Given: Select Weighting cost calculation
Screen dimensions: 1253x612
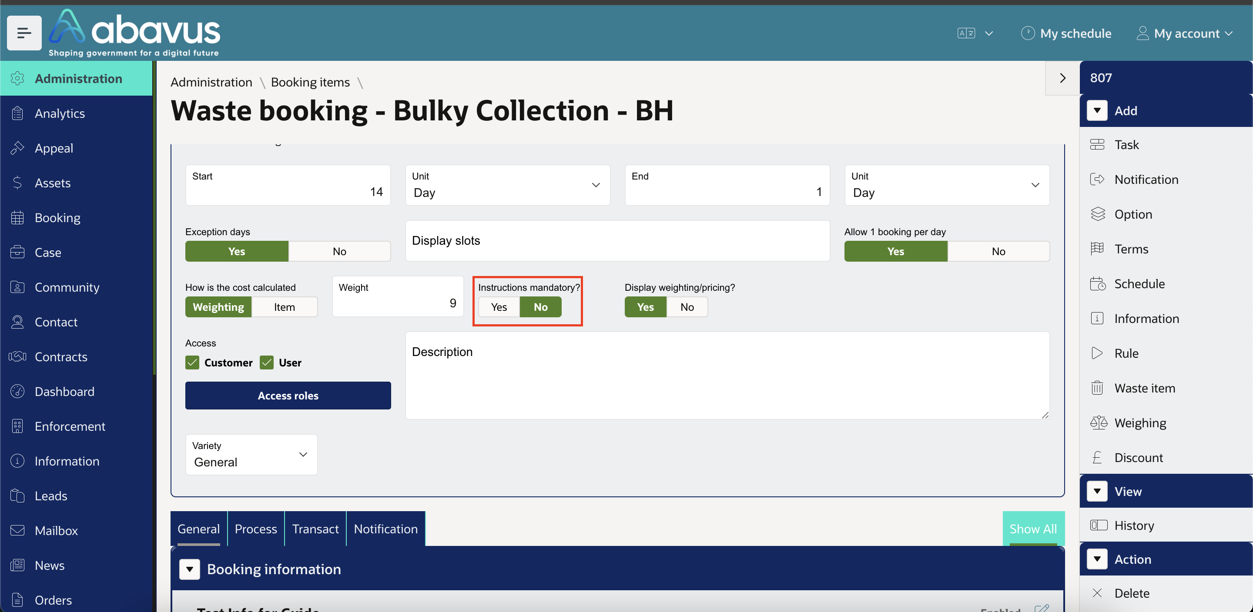Looking at the screenshot, I should tap(218, 307).
